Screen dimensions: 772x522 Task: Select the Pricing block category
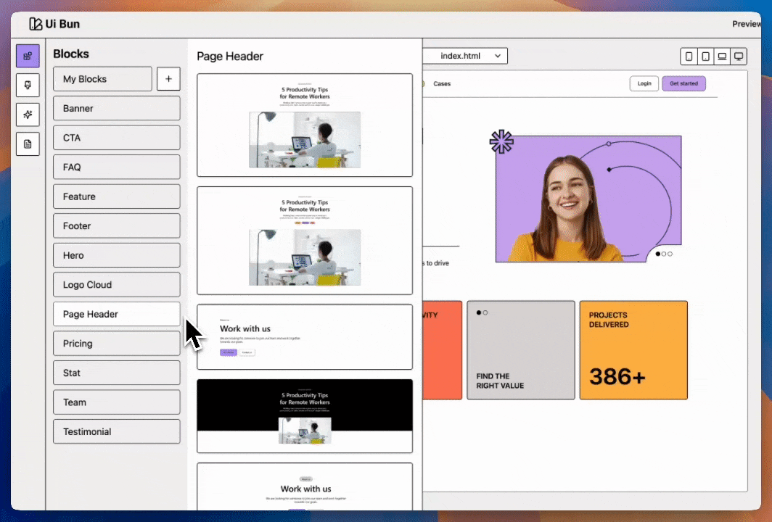coord(116,343)
